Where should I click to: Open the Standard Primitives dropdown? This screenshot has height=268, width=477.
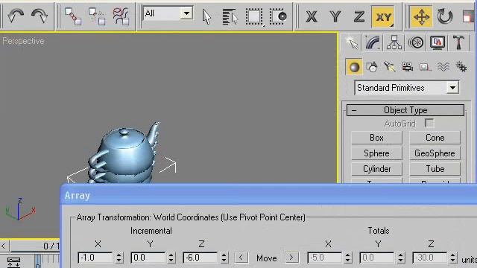[x=407, y=88]
